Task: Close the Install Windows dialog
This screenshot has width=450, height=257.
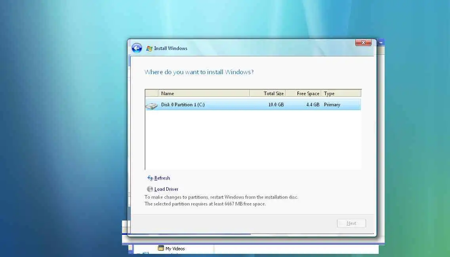Action: click(363, 42)
